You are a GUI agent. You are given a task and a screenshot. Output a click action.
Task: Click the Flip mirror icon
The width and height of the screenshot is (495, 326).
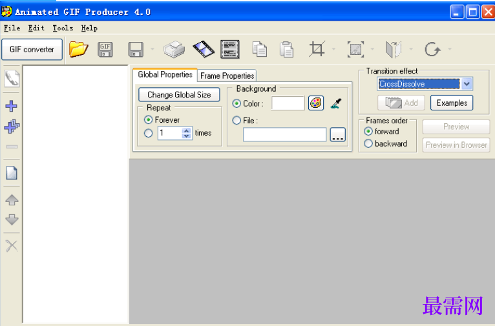pyautogui.click(x=394, y=50)
